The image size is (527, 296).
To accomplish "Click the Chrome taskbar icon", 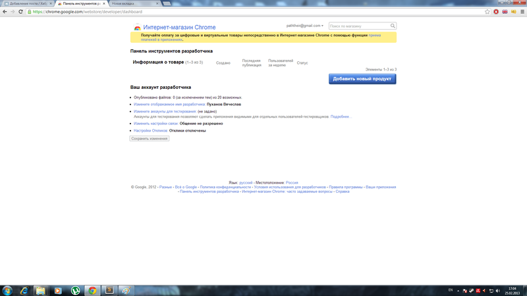I will click(x=92, y=290).
